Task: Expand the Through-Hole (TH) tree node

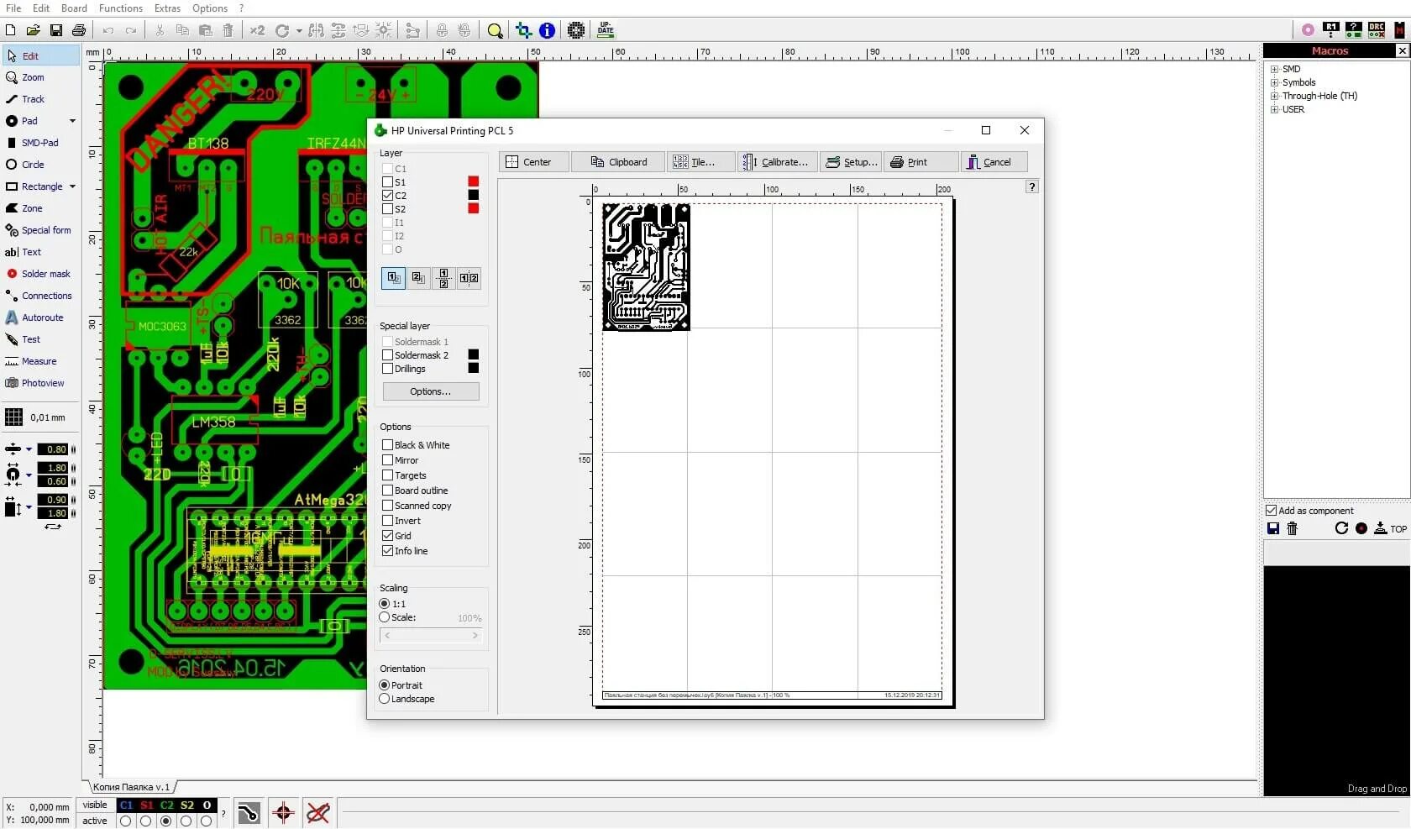Action: point(1274,96)
